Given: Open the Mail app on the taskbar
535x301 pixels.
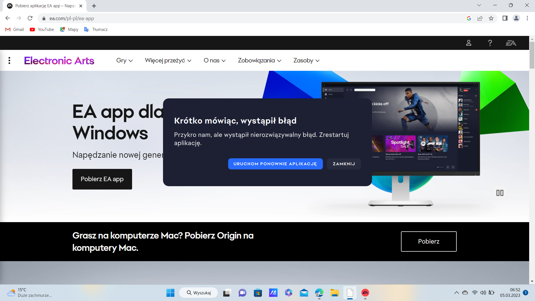Looking at the screenshot, I should pos(304,293).
